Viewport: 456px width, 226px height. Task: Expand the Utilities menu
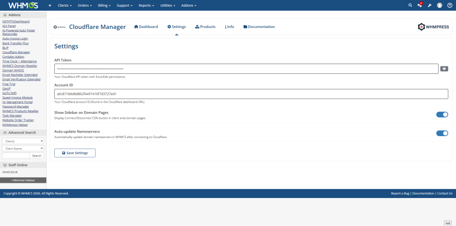(167, 5)
